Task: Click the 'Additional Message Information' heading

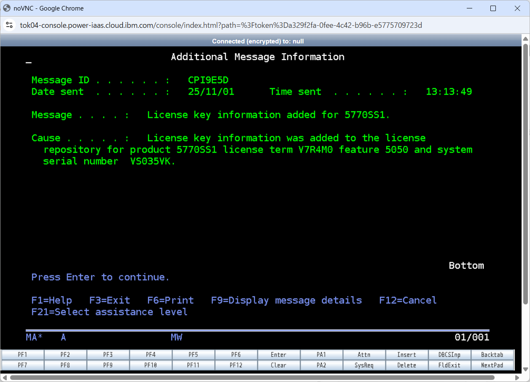Action: coord(258,57)
